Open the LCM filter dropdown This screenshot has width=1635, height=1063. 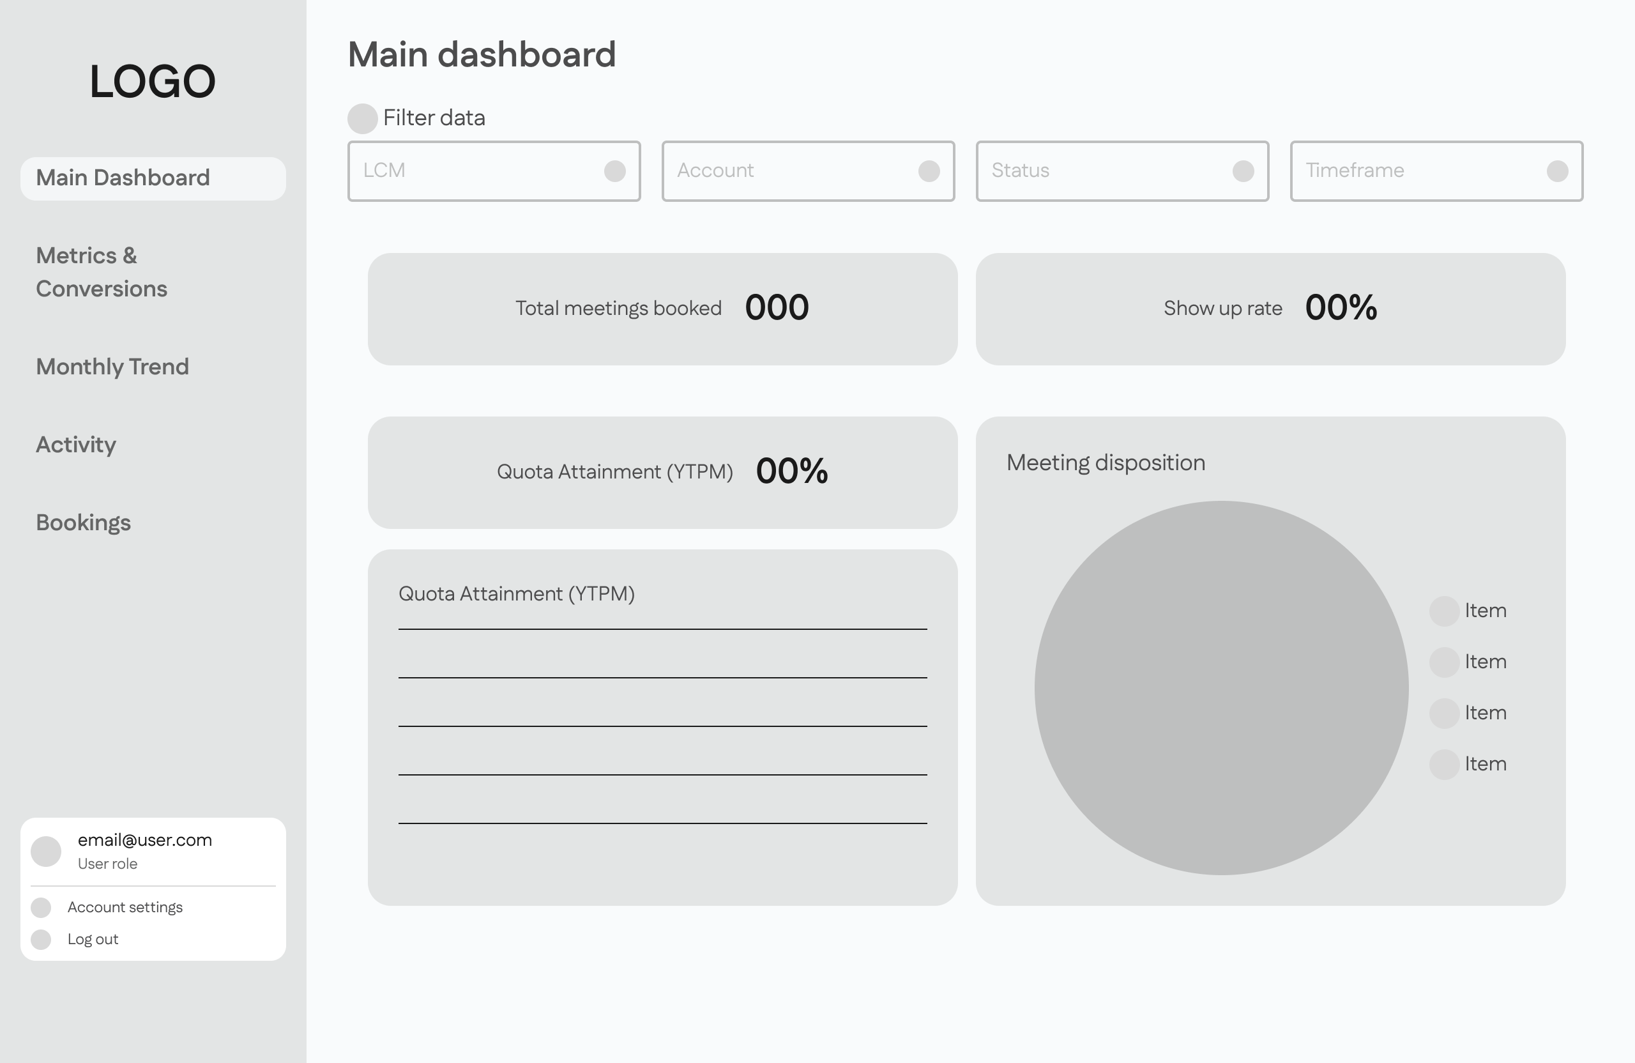click(x=614, y=171)
